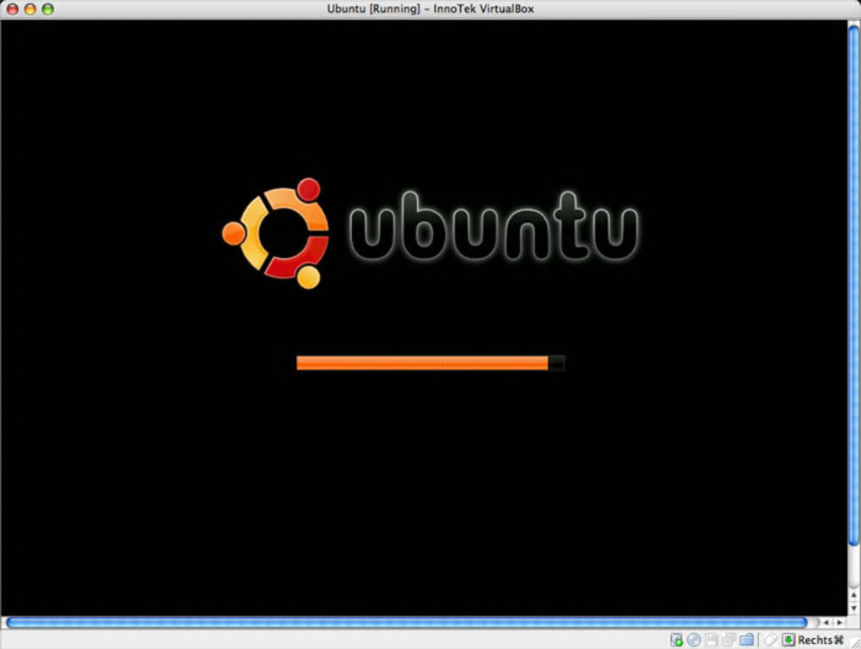Click the CD/DVD drive status icon
The height and width of the screenshot is (649, 861).
coord(694,640)
